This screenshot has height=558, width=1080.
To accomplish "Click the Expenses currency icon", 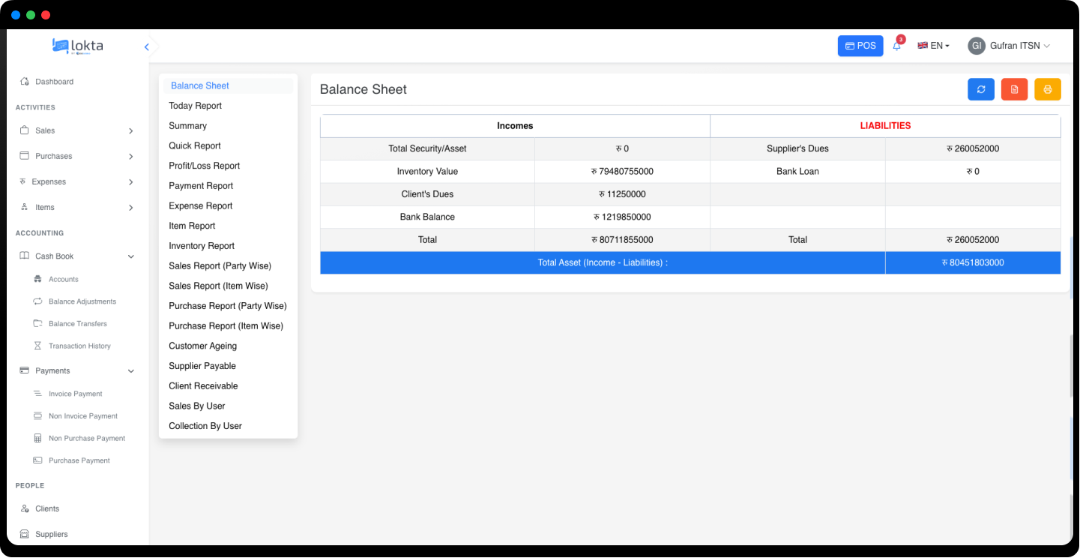I will (x=23, y=181).
